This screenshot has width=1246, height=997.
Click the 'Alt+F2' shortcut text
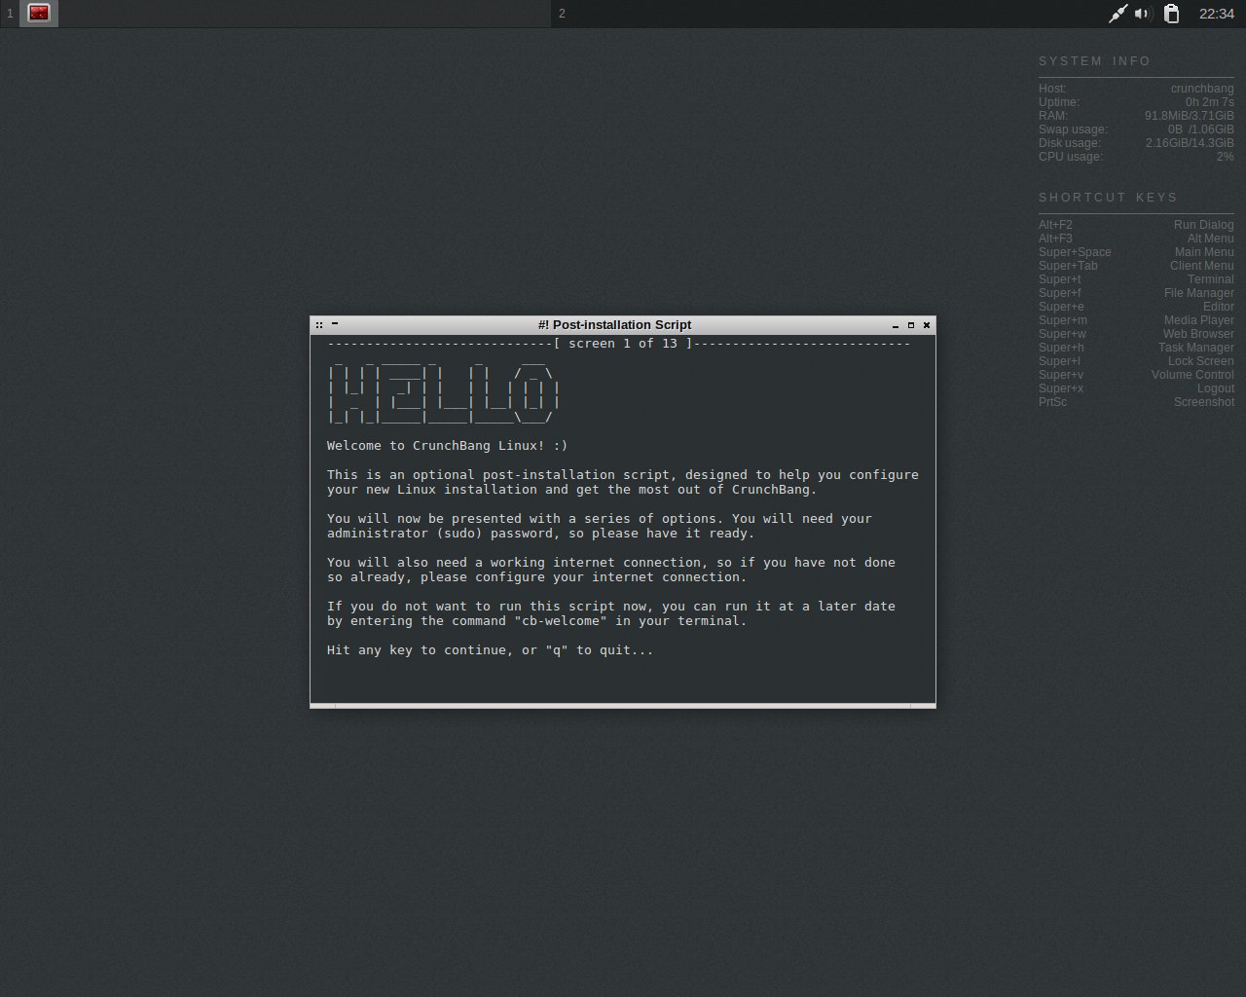pyautogui.click(x=1055, y=225)
